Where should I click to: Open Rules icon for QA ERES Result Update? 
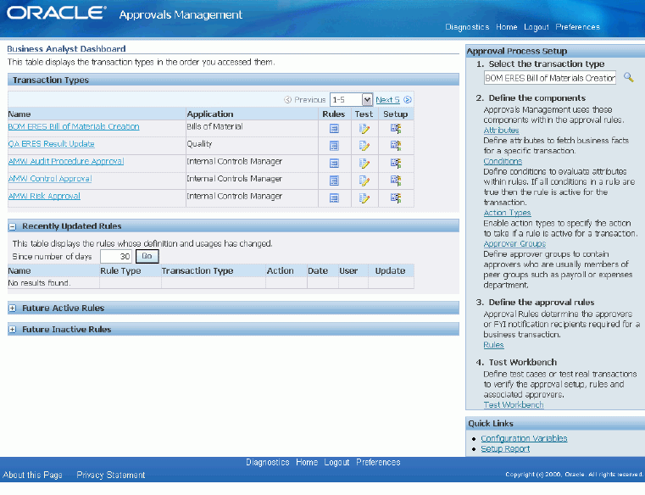pyautogui.click(x=334, y=146)
